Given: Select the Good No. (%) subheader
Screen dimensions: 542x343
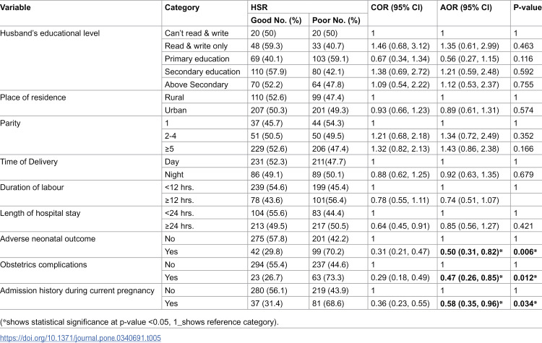Looking at the screenshot, I should (x=276, y=20).
